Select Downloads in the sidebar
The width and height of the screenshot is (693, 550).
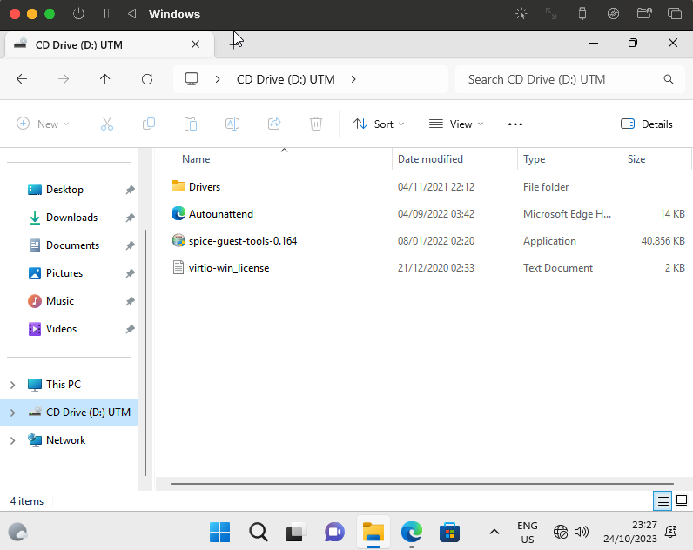click(x=72, y=218)
